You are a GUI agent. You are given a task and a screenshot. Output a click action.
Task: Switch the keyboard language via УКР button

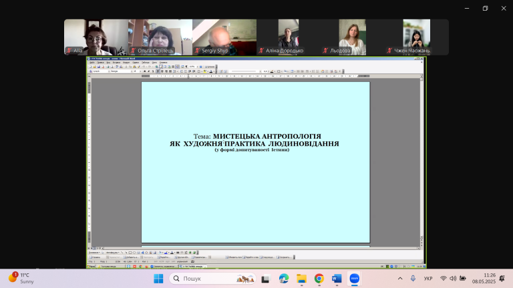[428, 279]
